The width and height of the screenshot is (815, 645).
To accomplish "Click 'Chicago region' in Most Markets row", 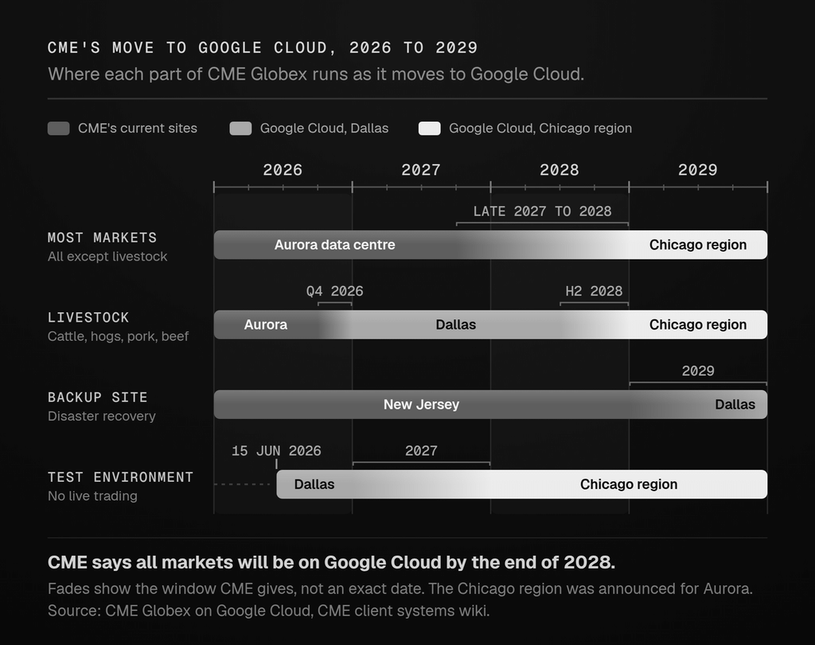I will pyautogui.click(x=698, y=245).
